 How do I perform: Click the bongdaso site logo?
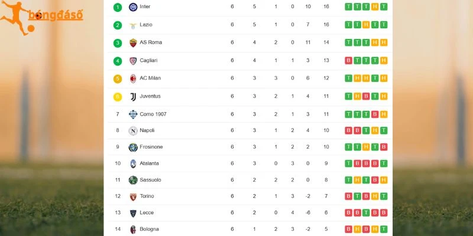coord(41,18)
